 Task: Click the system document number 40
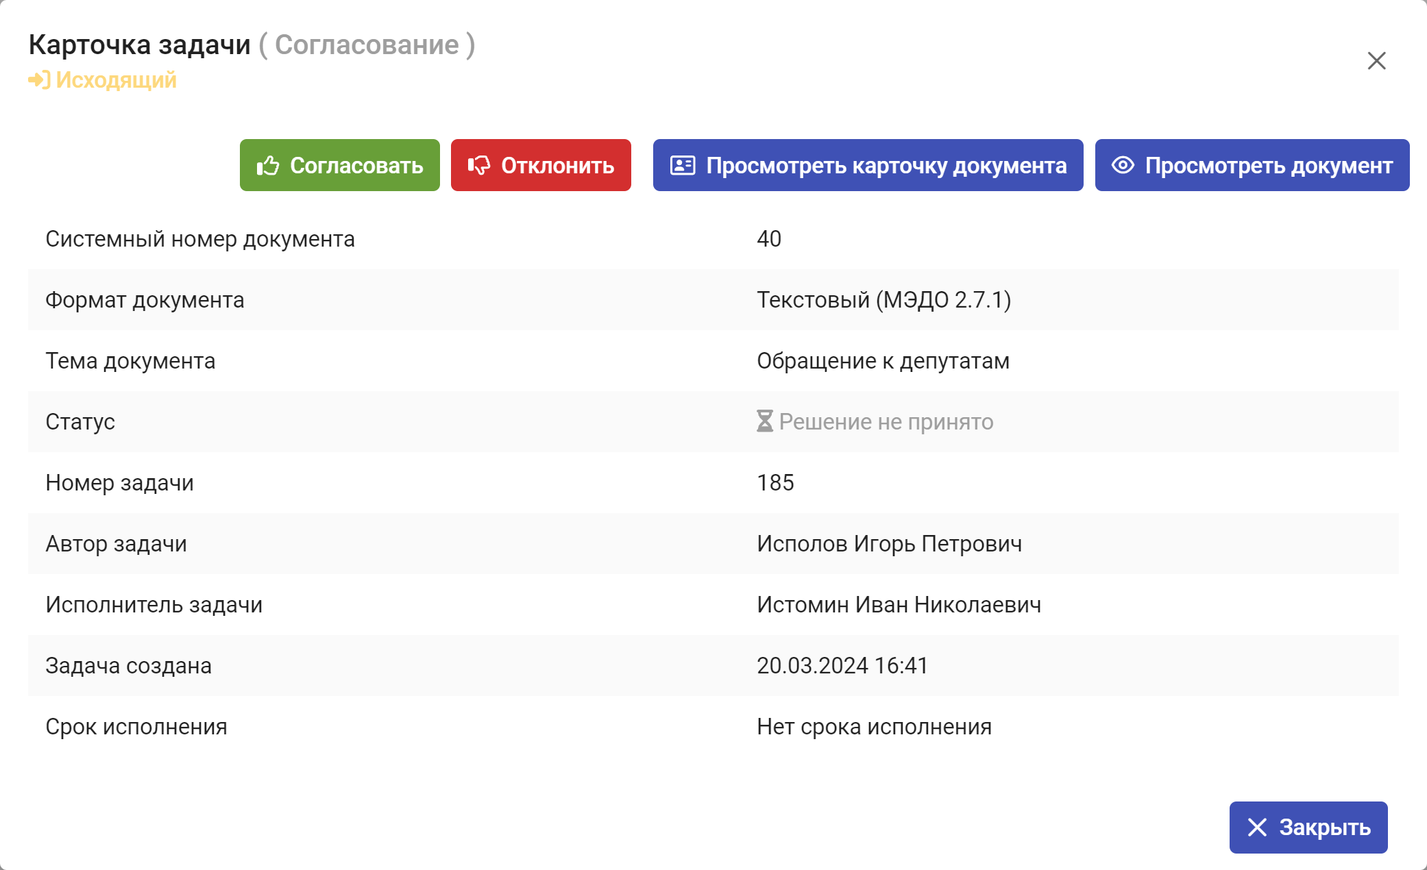pos(769,238)
